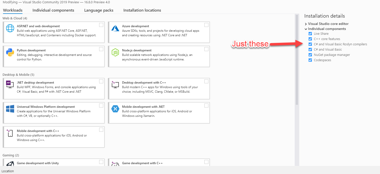The height and width of the screenshot is (174, 380).
Task: Open the Individual components tab
Action: [53, 10]
